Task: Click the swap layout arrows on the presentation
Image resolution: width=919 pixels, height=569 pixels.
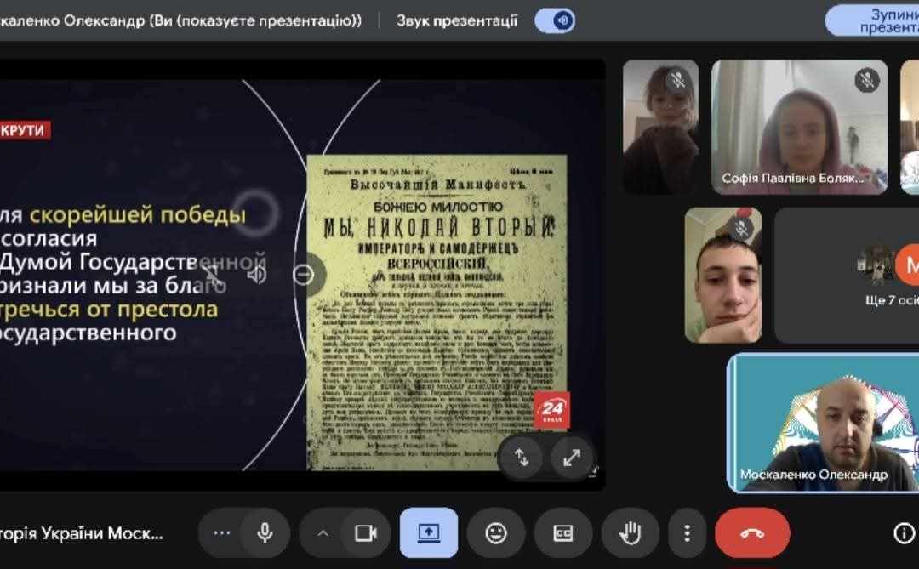Action: 522,457
